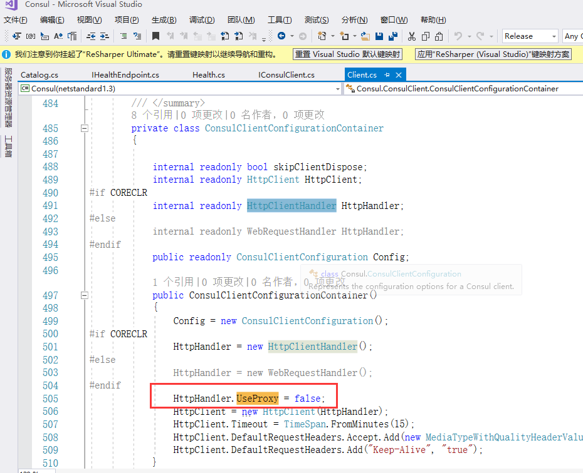Open the 生成(B) menu

[164, 20]
